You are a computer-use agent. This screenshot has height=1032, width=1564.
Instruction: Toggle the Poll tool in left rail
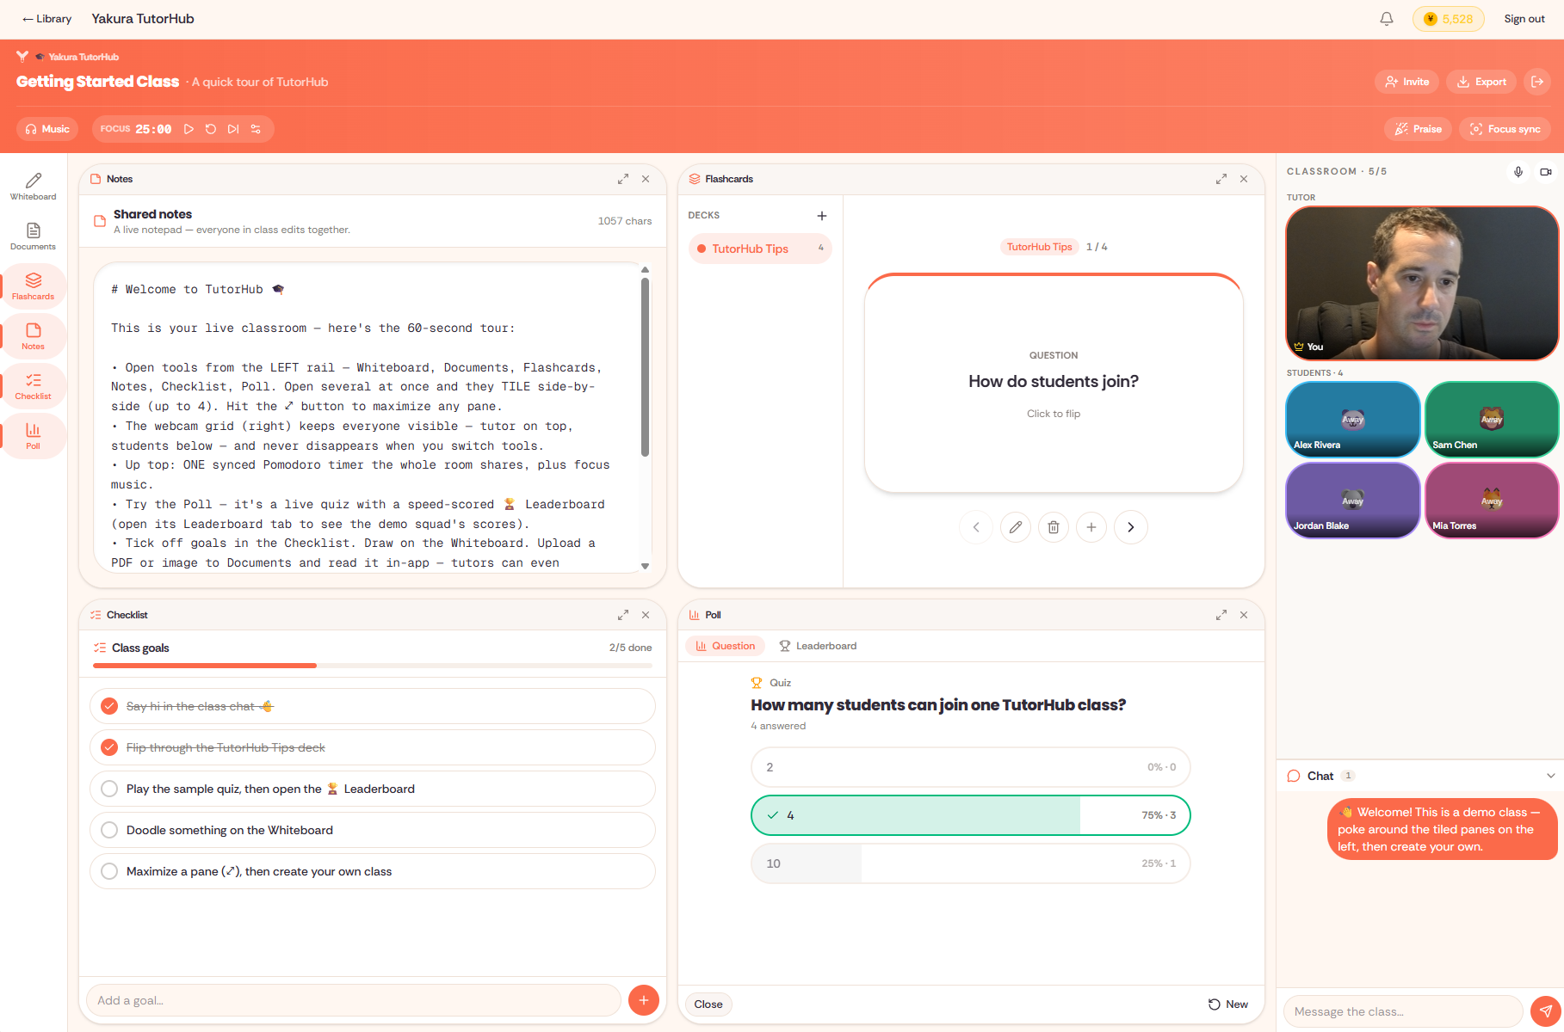tap(33, 435)
